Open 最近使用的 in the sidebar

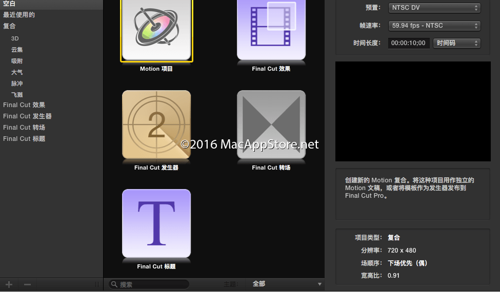click(x=19, y=15)
